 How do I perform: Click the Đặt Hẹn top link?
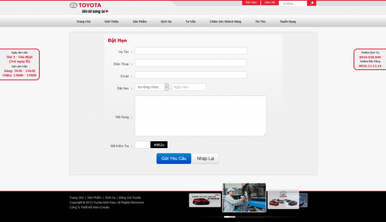point(251,3)
